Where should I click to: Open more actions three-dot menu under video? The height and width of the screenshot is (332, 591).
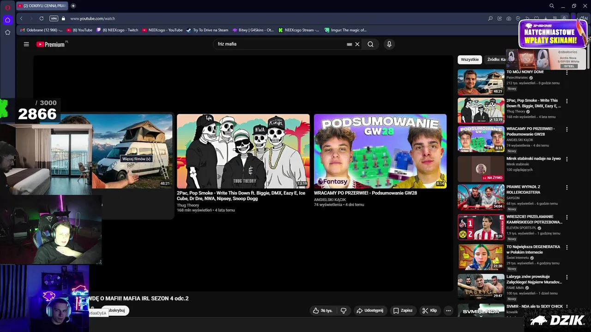pyautogui.click(x=448, y=310)
